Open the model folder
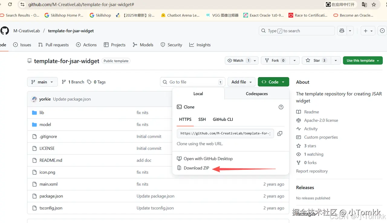 coord(45,124)
